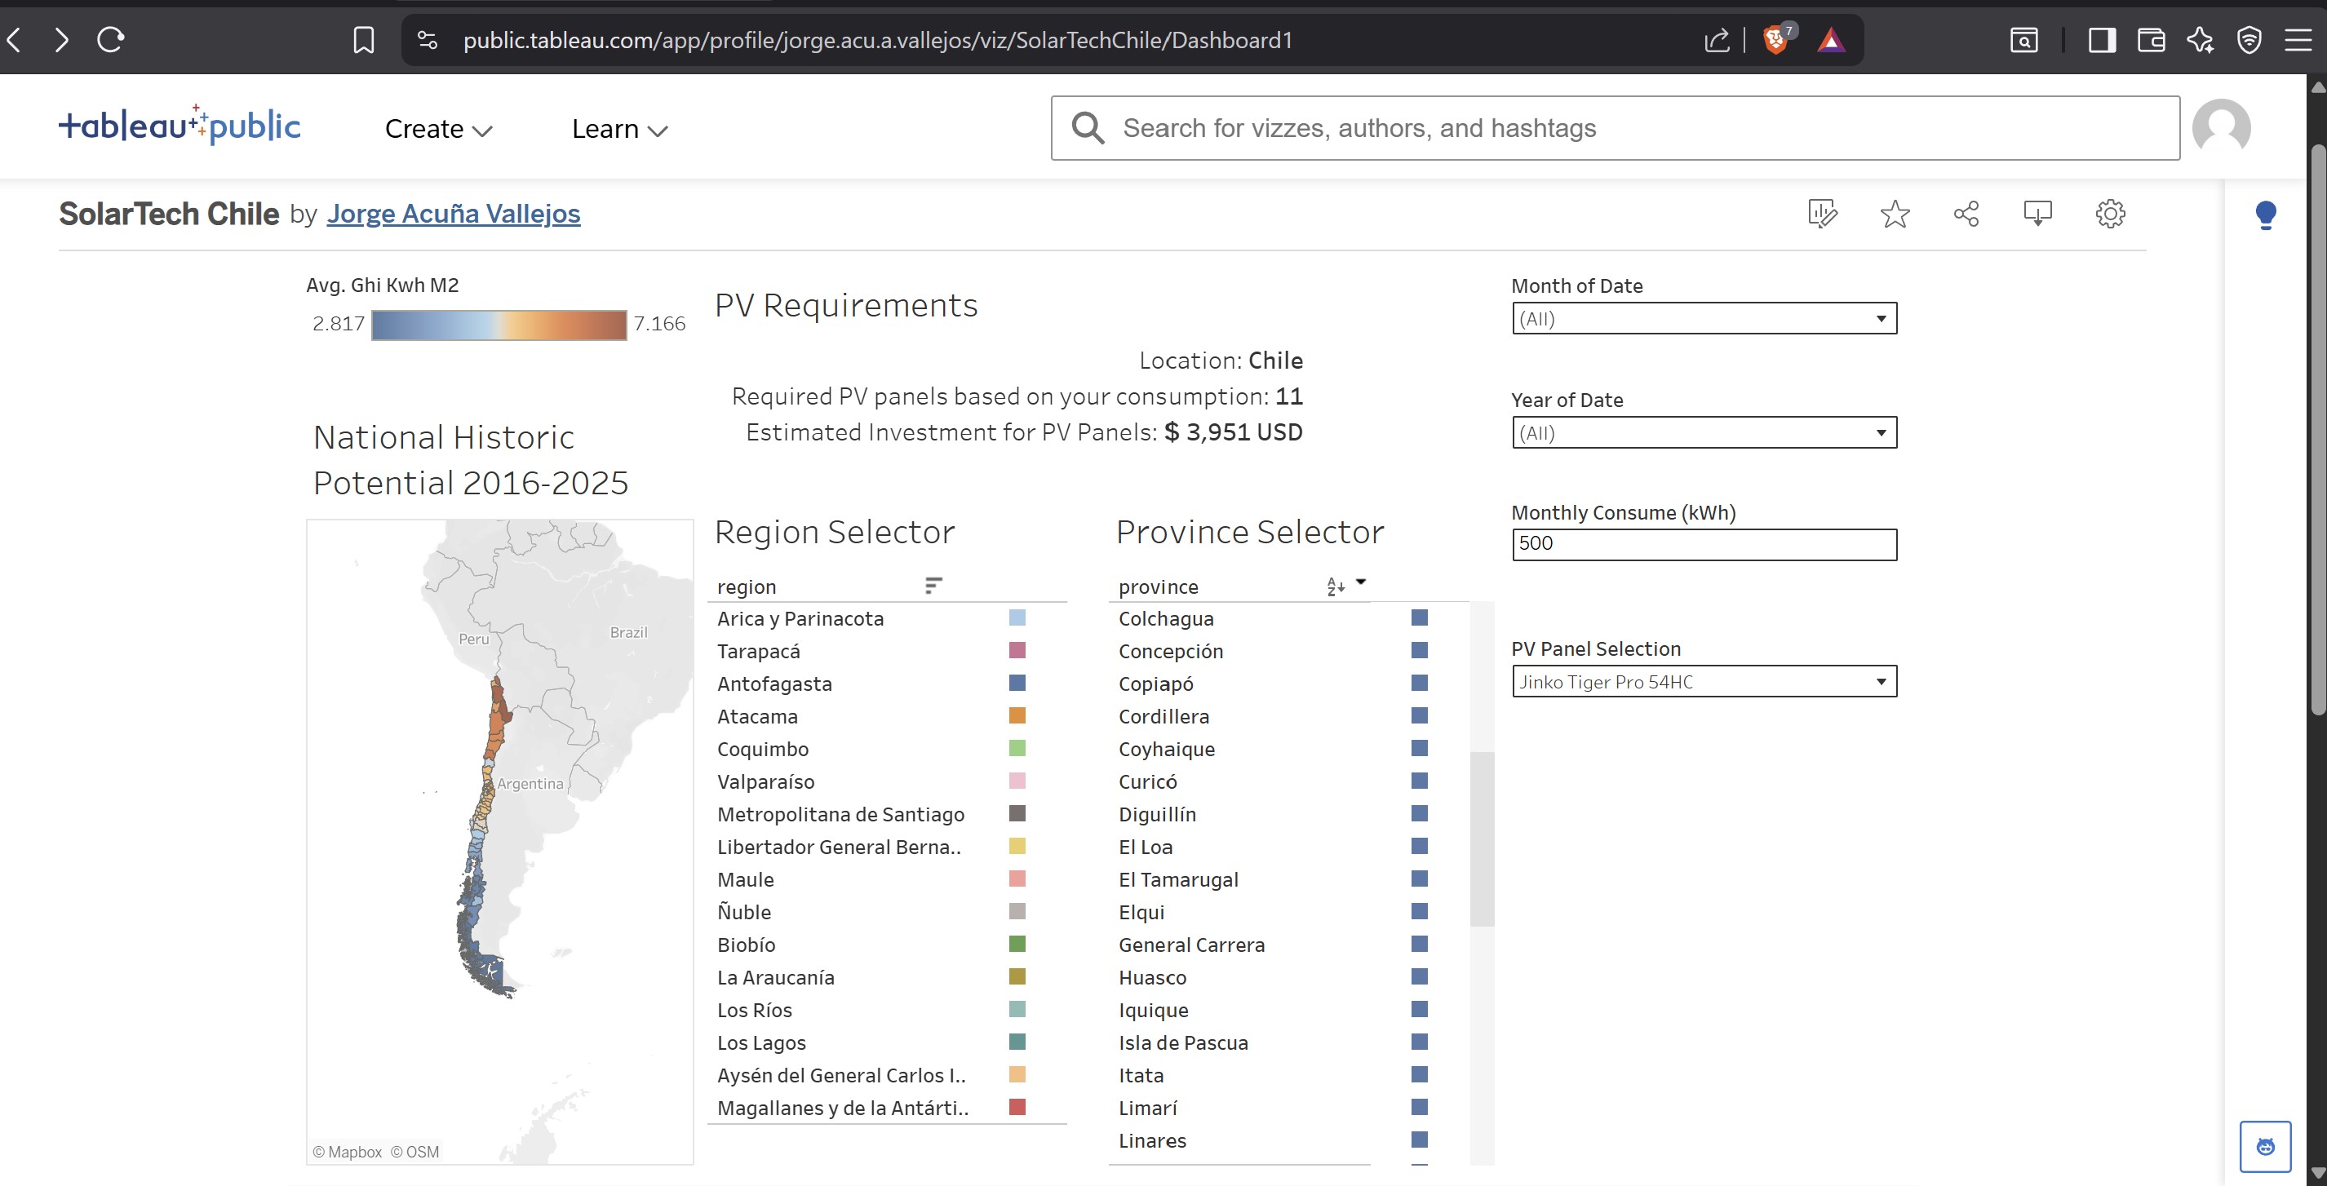Favorite the viz with the star icon

(x=1895, y=213)
